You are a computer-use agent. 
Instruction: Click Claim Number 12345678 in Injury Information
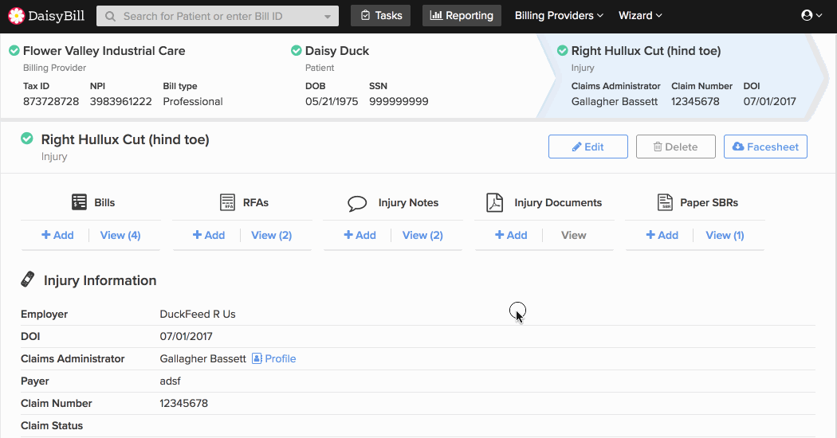pyautogui.click(x=183, y=403)
